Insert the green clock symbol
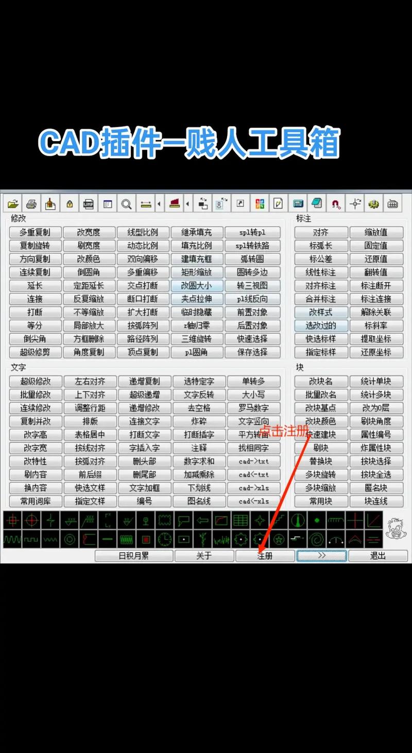The height and width of the screenshot is (753, 412). pos(165,539)
